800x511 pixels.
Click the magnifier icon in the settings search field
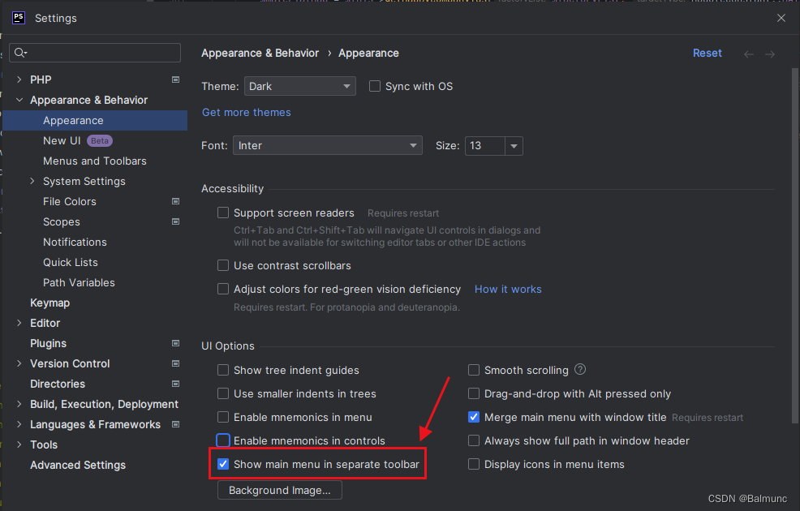click(20, 52)
